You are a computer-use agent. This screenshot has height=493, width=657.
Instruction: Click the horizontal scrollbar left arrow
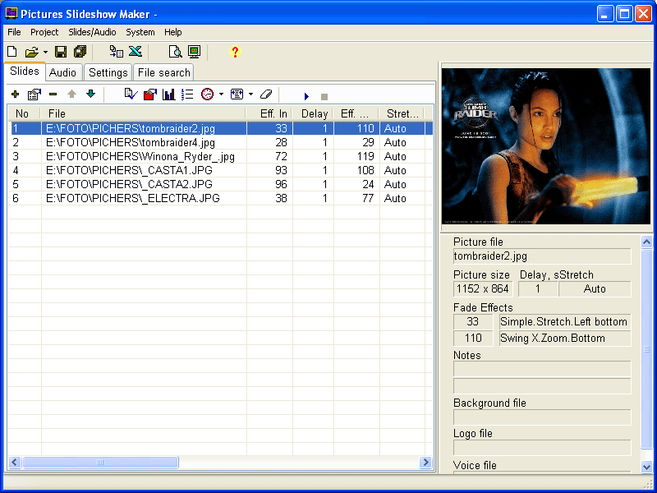tap(15, 463)
